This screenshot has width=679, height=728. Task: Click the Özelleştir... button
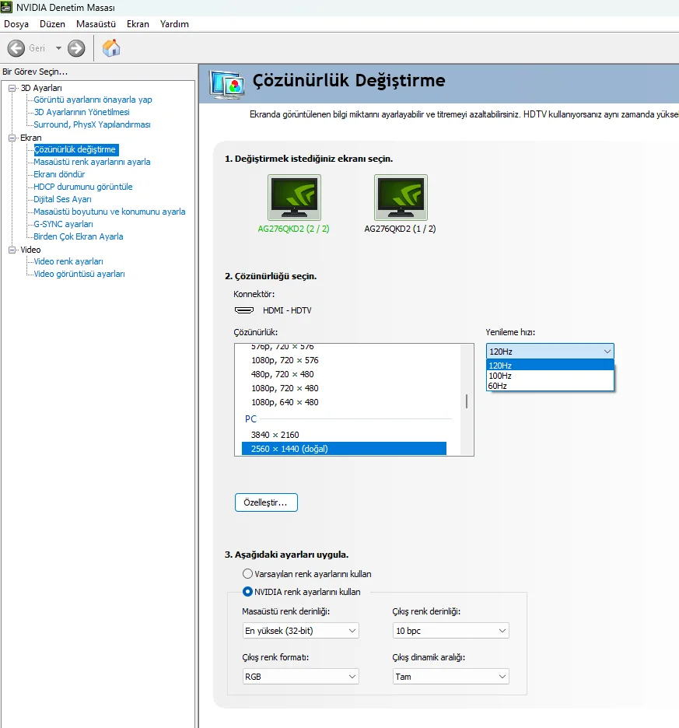point(266,502)
